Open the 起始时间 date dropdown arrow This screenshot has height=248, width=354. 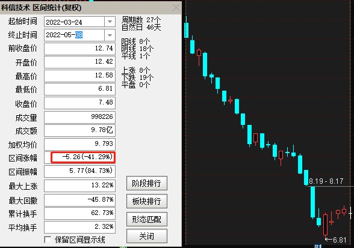coord(110,22)
